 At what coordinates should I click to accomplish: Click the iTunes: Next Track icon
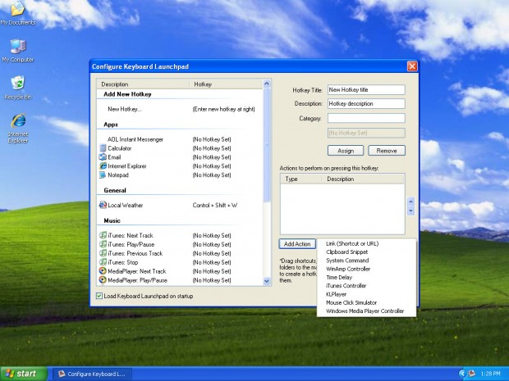103,235
